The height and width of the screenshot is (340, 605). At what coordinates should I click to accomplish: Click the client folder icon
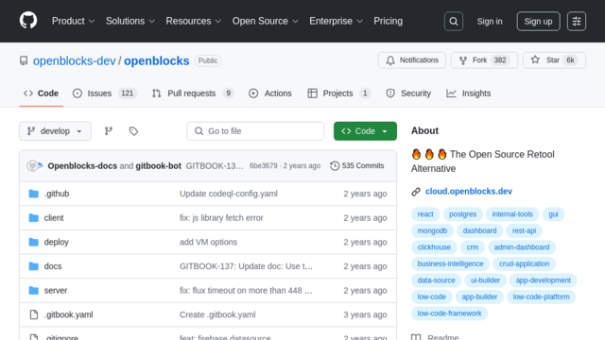(x=34, y=218)
